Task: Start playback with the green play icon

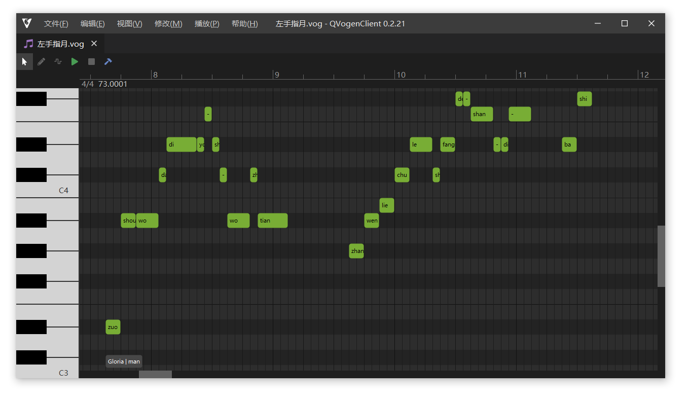Action: pos(75,61)
